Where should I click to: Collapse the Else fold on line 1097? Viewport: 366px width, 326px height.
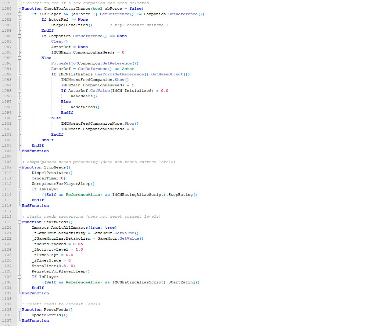[20, 102]
